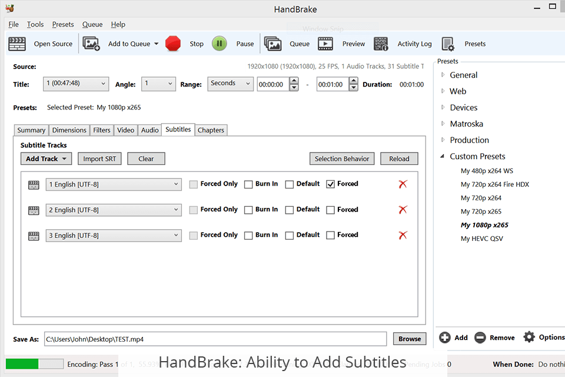Click Browse for save destination

click(410, 339)
